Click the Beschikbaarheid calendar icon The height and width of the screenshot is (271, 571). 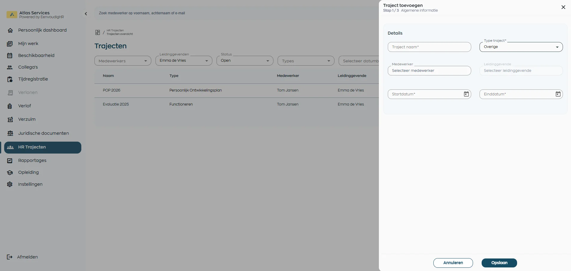10,55
